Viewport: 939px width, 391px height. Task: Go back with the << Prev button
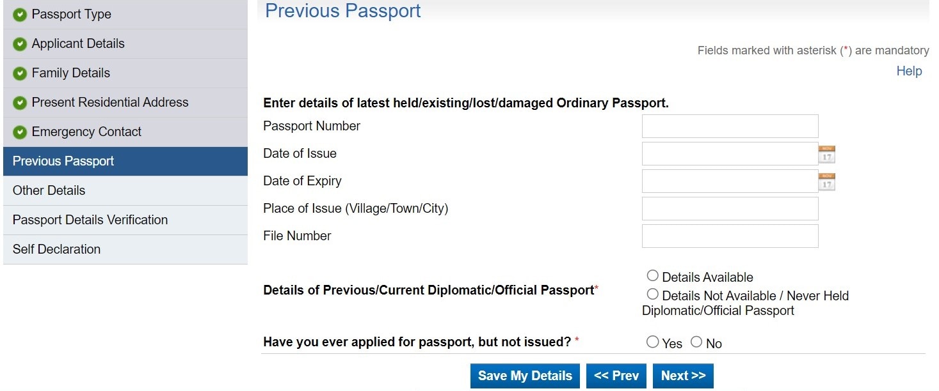(x=616, y=376)
